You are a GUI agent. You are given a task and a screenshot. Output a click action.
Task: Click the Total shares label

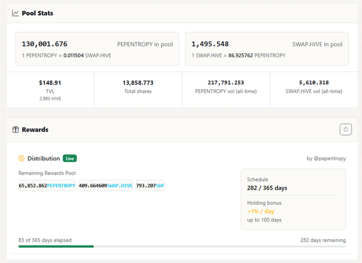point(138,92)
